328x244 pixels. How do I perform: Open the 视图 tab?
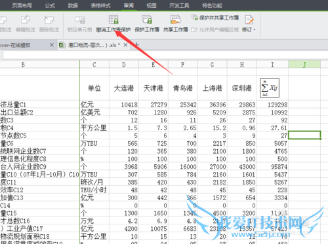click(x=152, y=5)
